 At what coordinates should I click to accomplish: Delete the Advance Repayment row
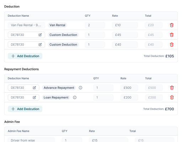(x=172, y=88)
